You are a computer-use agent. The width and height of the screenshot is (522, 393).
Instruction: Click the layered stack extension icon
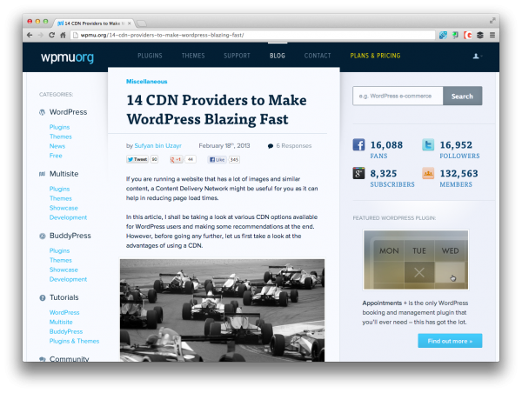pos(479,35)
